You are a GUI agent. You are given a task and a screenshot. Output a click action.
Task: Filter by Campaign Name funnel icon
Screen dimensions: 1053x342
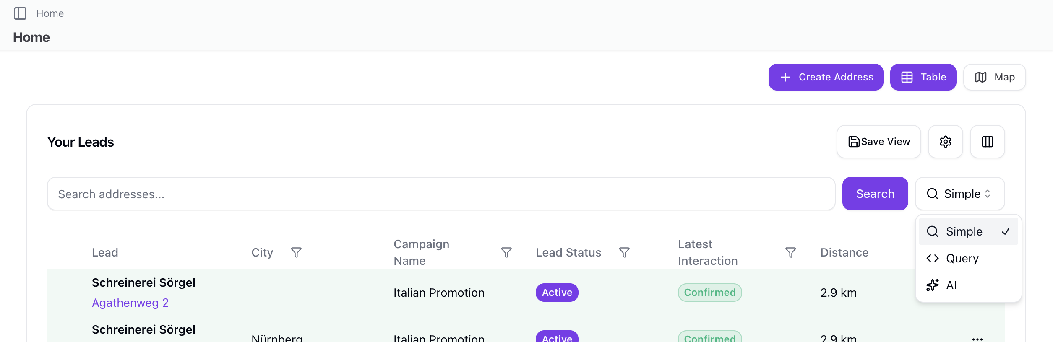coord(506,252)
